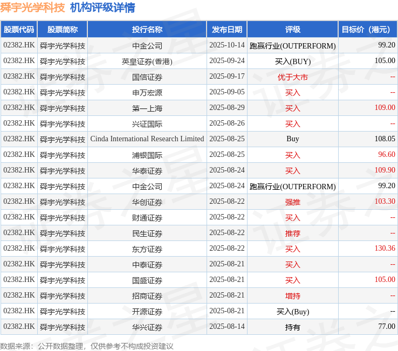This screenshot has height=351, width=398.
Task: Click the 买入(Buy) rating of 开源证券
Action: [x=293, y=312]
